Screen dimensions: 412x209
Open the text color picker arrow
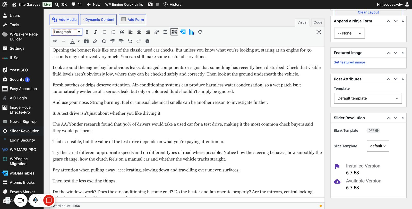[x=79, y=41]
